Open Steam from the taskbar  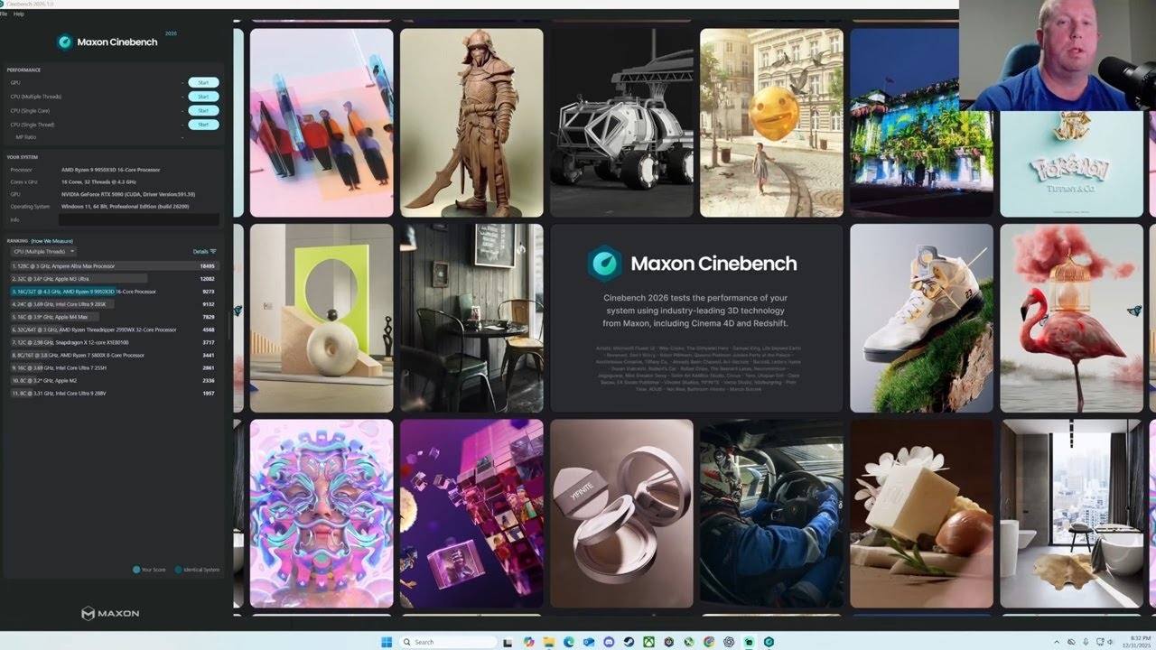tap(629, 642)
